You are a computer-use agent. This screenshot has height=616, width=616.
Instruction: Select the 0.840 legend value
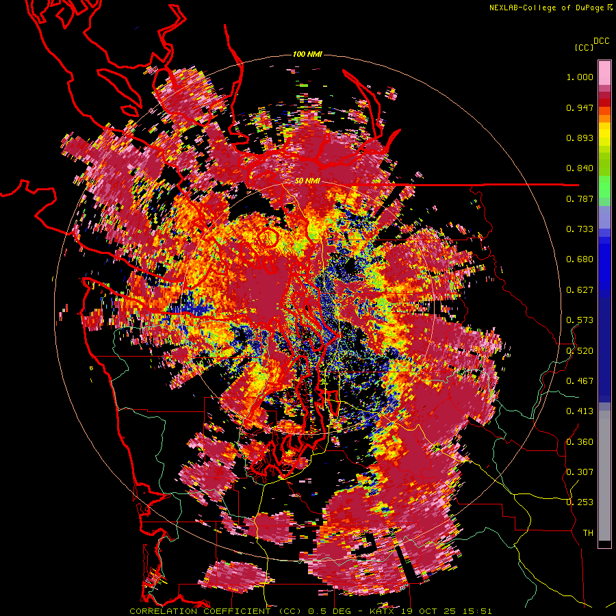tap(580, 168)
